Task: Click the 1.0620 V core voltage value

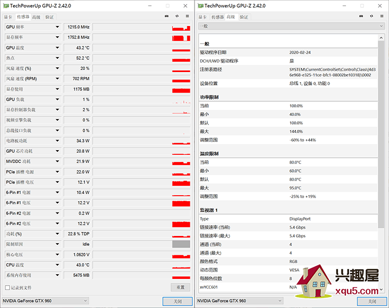Action: pyautogui.click(x=77, y=254)
